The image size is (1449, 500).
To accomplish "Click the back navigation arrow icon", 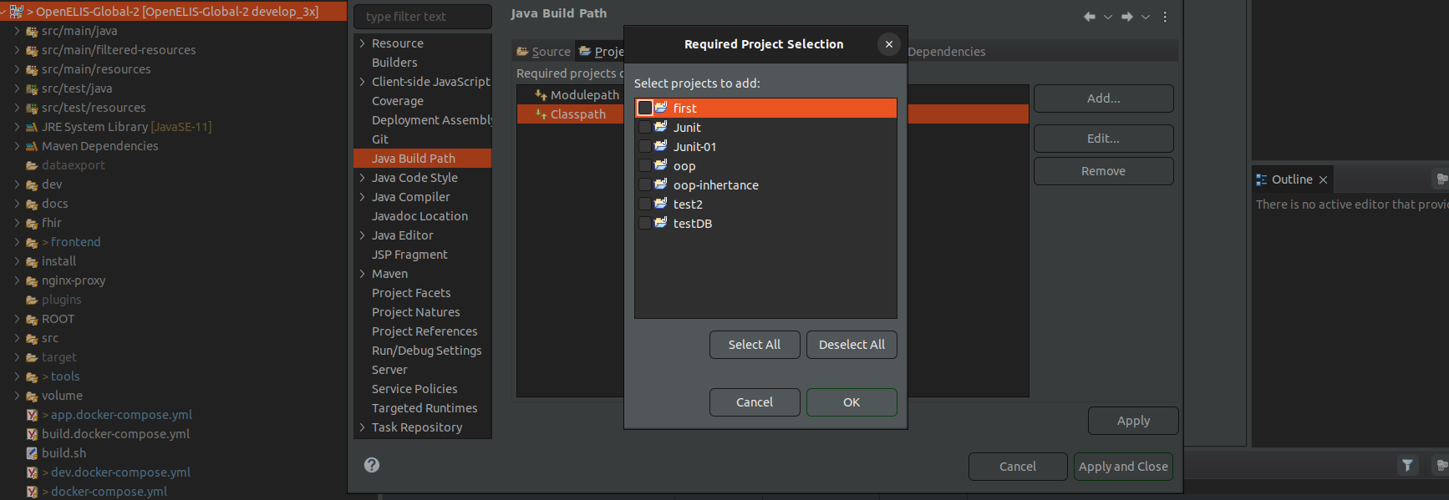I will click(1089, 17).
